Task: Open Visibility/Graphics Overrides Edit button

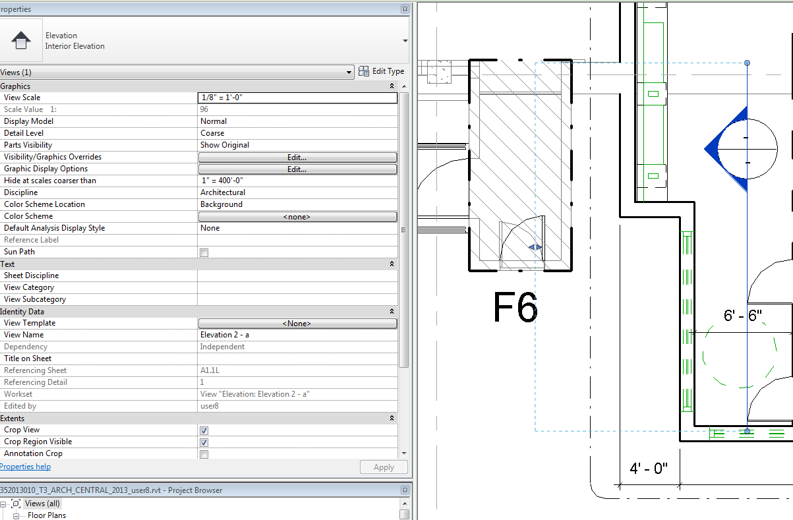Action: [x=297, y=158]
